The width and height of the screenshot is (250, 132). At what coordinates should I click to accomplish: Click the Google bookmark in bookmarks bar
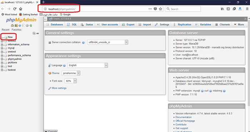65,15
